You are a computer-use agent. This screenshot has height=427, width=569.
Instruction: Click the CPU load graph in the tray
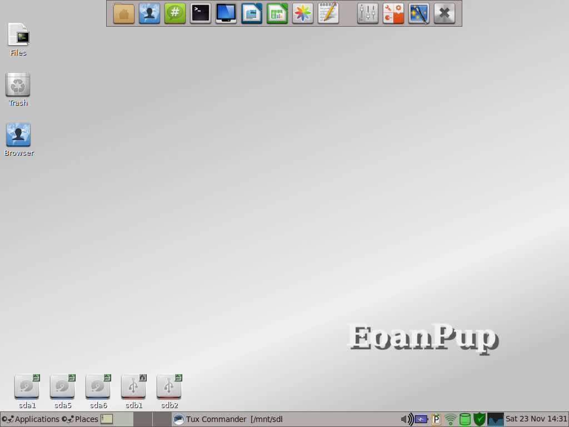[495, 419]
